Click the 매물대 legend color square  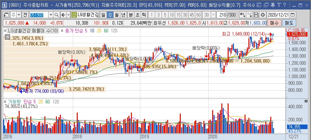click(5, 31)
